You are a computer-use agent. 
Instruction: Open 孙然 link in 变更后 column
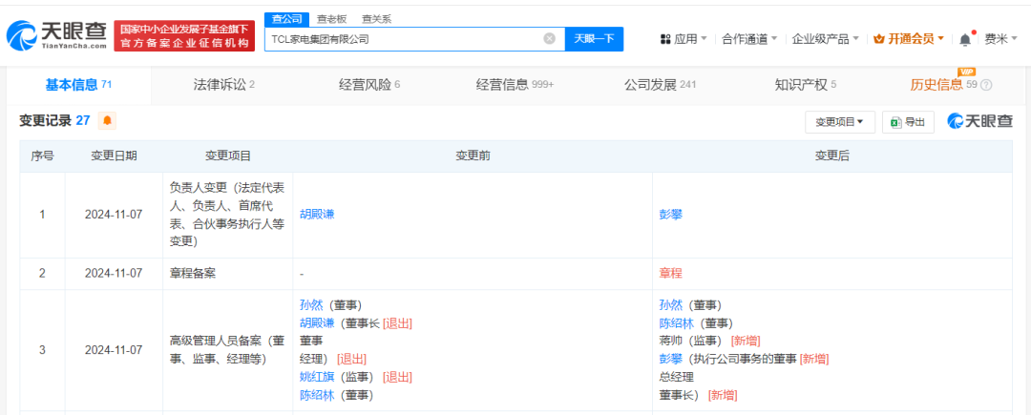coord(671,305)
